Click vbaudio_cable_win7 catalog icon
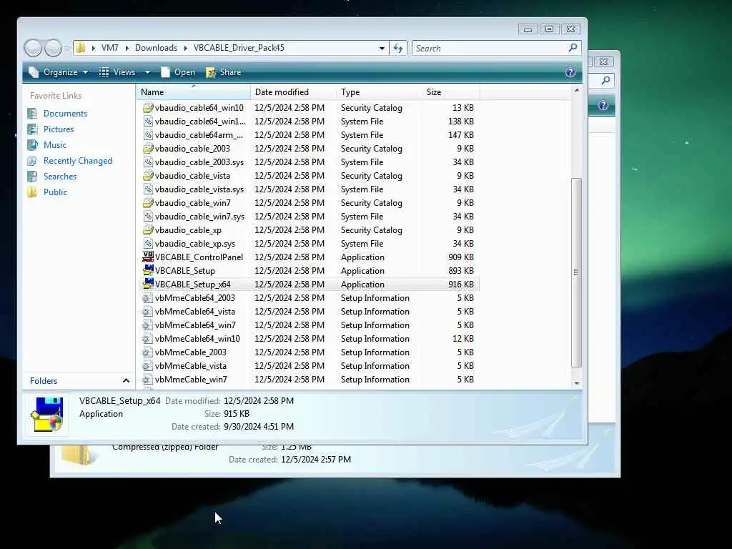 coord(148,202)
